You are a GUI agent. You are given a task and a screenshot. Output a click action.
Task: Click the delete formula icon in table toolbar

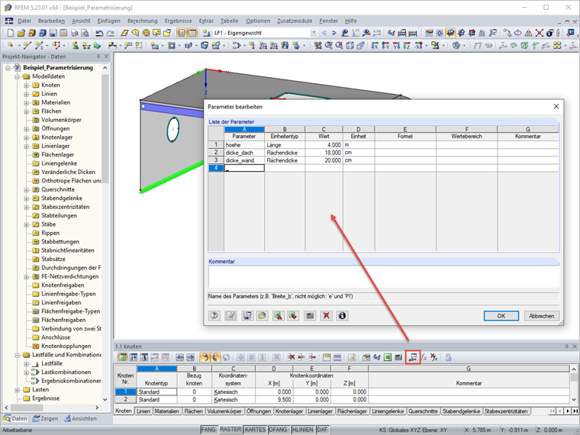(x=434, y=357)
